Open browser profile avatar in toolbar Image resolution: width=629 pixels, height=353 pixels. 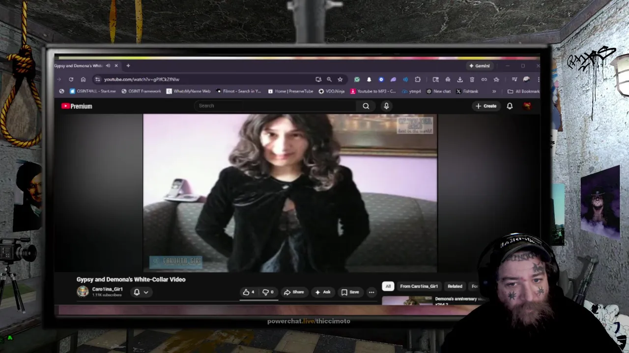coord(526,79)
